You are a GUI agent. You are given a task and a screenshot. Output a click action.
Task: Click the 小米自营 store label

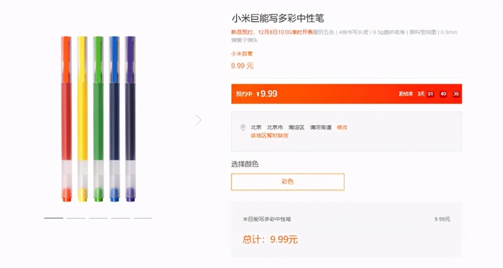click(242, 54)
